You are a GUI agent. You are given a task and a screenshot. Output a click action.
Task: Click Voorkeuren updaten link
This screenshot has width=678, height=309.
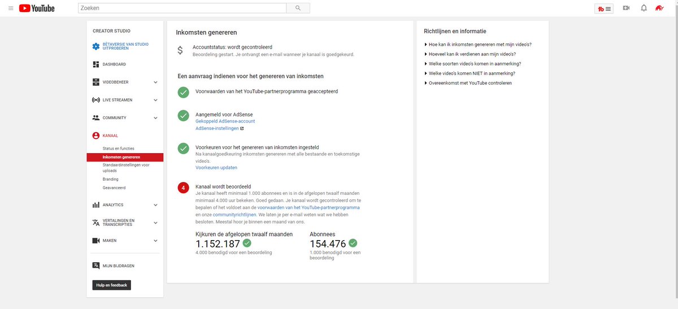point(216,168)
